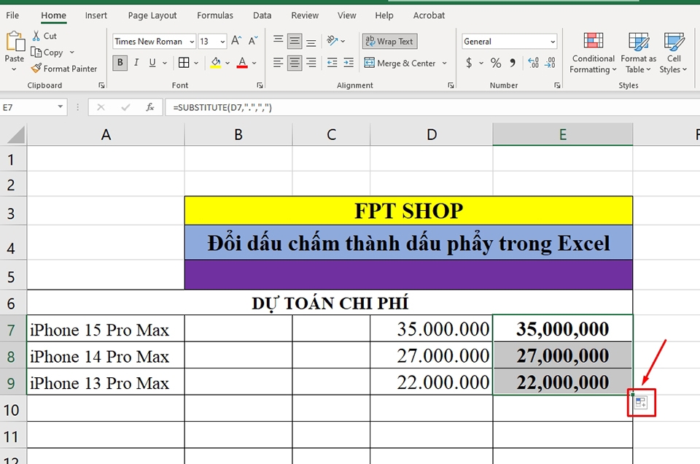Expand the Name Box dropdown arrow
Screen dimensions: 700x464
[x=60, y=107]
